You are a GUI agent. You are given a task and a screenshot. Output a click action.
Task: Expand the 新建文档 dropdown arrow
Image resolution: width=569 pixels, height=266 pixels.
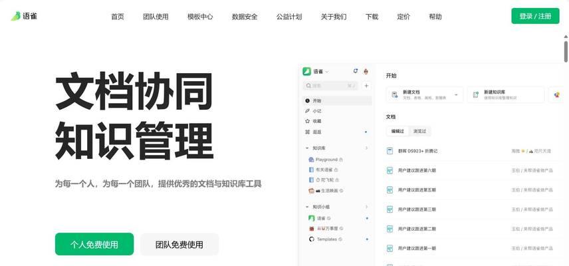click(456, 94)
